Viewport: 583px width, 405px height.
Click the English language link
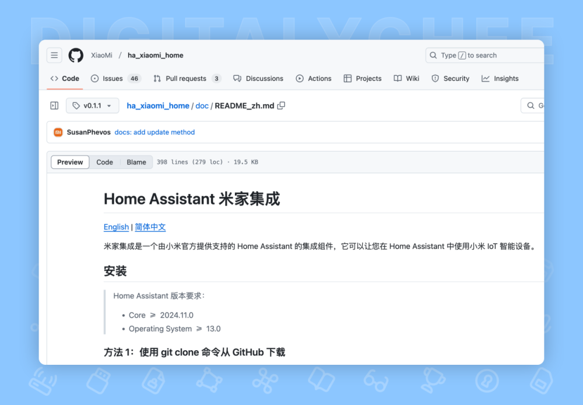point(116,227)
